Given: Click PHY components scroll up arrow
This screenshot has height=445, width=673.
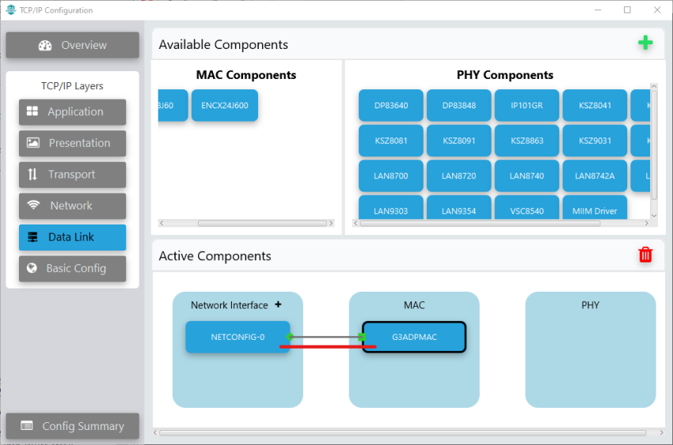Looking at the screenshot, I should [x=654, y=86].
